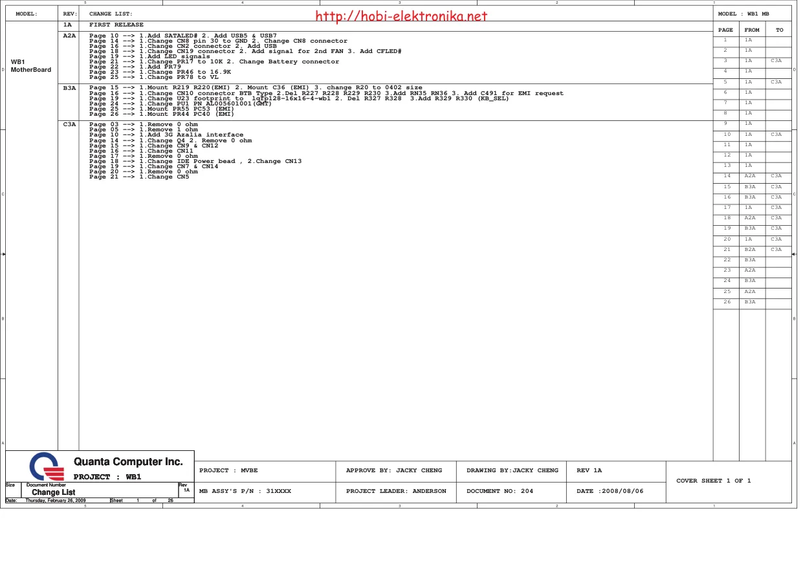This screenshot has width=803, height=568.
Task: Click the 'DATE :2008/08/06' cell
Action: [x=610, y=491]
